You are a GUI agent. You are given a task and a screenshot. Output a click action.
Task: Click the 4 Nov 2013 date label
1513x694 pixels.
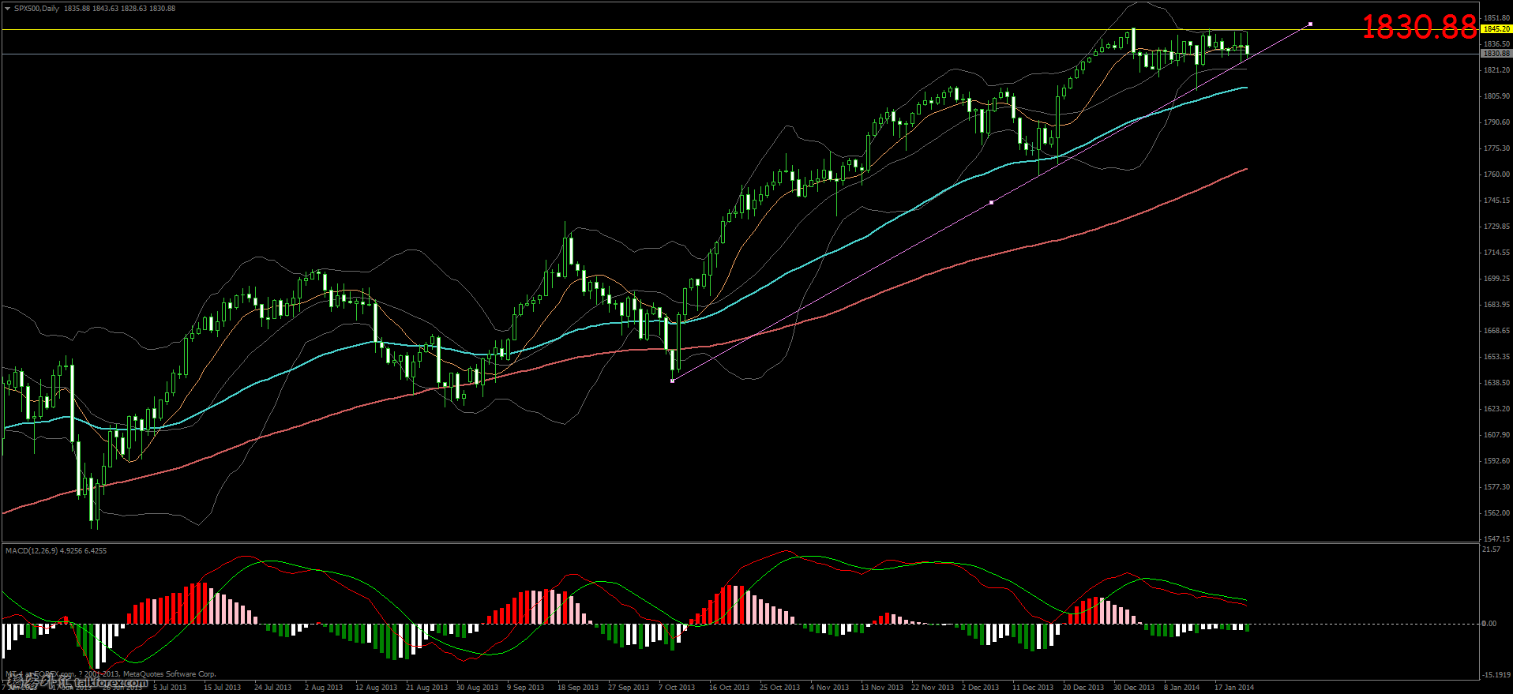829,687
